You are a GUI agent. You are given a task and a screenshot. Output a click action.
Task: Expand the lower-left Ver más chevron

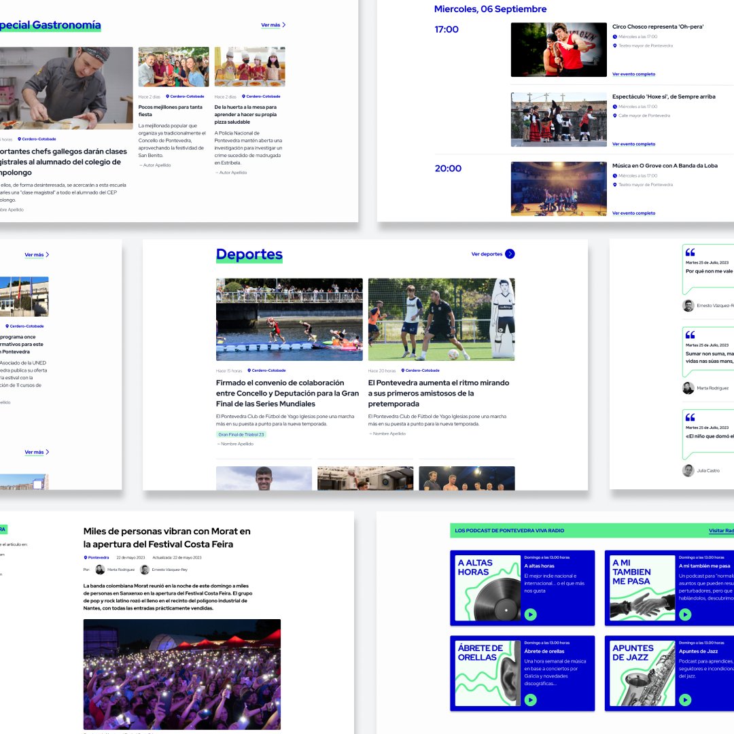pos(46,451)
